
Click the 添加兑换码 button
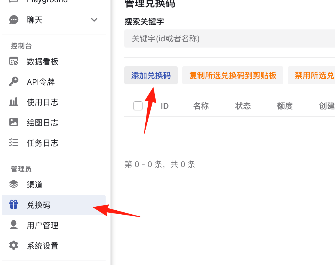[151, 75]
